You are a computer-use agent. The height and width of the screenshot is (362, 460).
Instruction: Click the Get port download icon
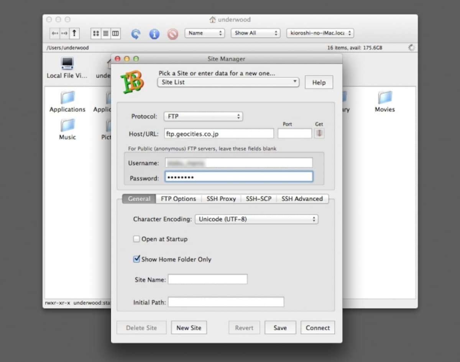pyautogui.click(x=319, y=133)
